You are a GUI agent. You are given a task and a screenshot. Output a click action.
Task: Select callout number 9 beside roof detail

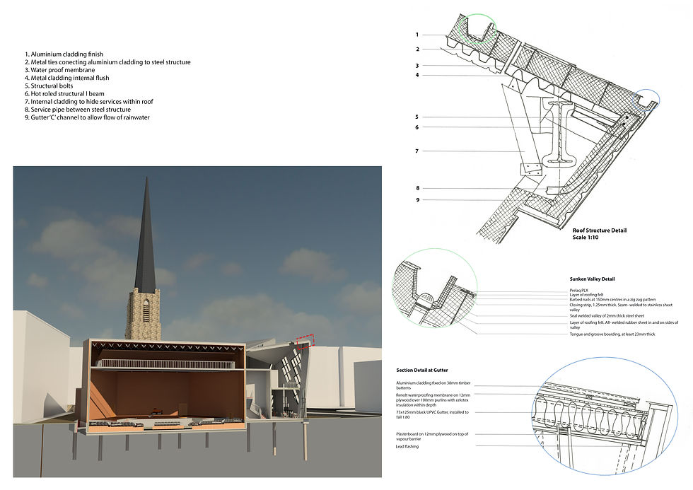pyautogui.click(x=417, y=200)
